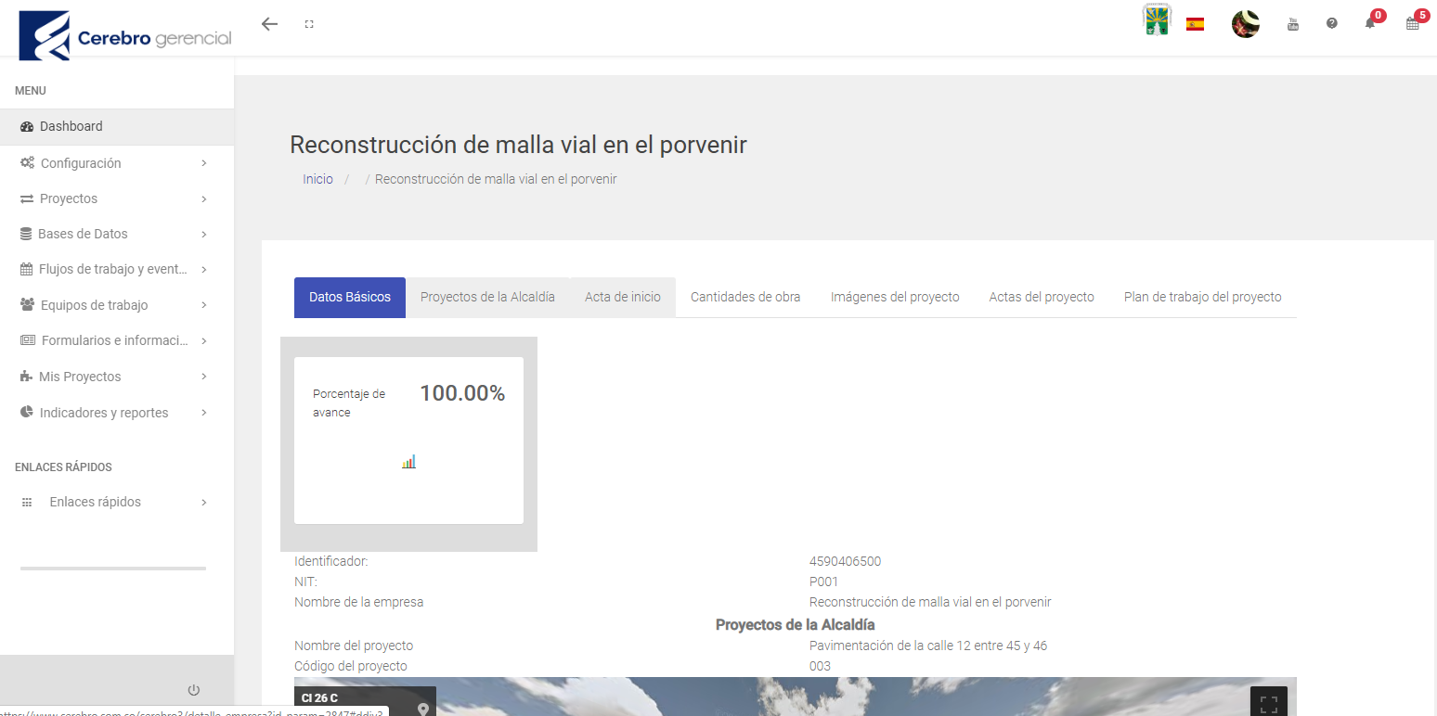Viewport: 1437px width, 716px height.
Task: Click the fullscreen toggle icon in header
Action: pos(309,24)
